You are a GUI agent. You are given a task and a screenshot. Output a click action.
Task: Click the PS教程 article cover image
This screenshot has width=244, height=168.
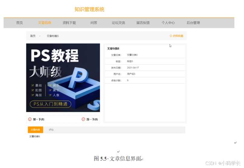point(63,78)
